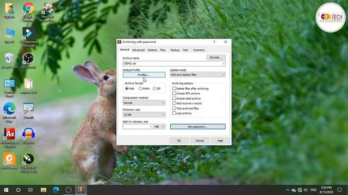Open Cortana search circle on taskbar
The width and height of the screenshot is (348, 195).
click(18, 190)
